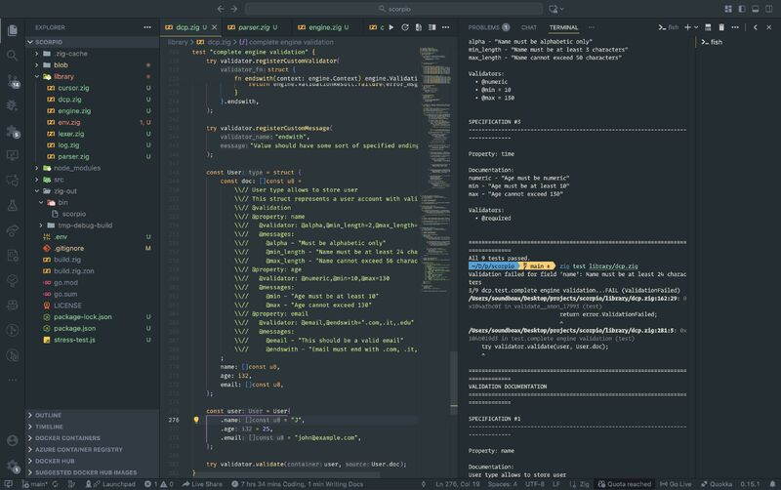Show additional views ellipsis in activity bar

pyautogui.click(x=13, y=380)
